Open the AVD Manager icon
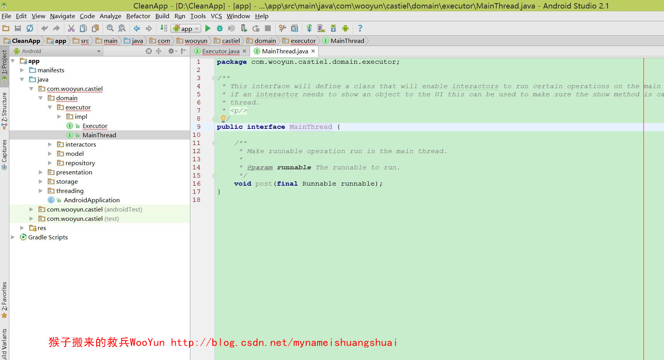This screenshot has width=664, height=360. [x=321, y=28]
